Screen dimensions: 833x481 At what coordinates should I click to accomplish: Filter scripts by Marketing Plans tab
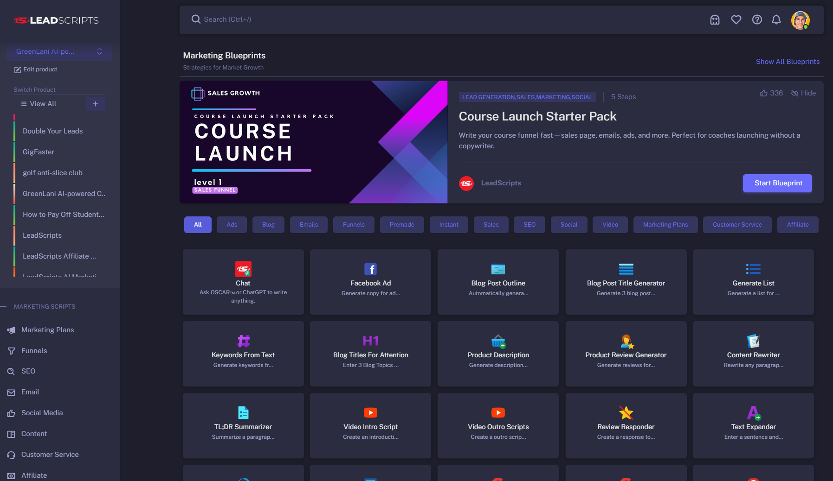[665, 225]
